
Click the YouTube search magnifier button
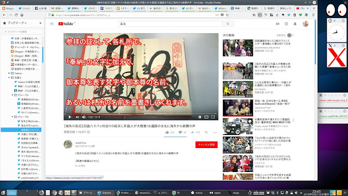228,24
